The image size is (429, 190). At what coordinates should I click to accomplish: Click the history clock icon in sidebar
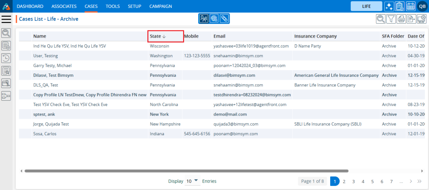click(x=6, y=58)
